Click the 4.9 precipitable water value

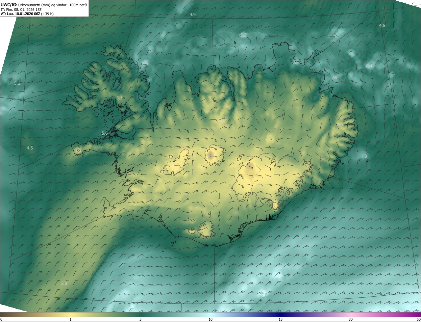(193, 15)
